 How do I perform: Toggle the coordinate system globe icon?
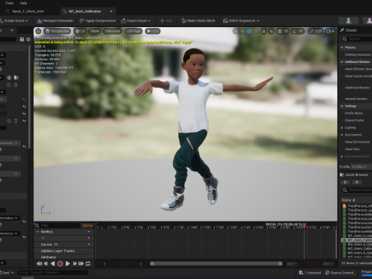(x=263, y=31)
